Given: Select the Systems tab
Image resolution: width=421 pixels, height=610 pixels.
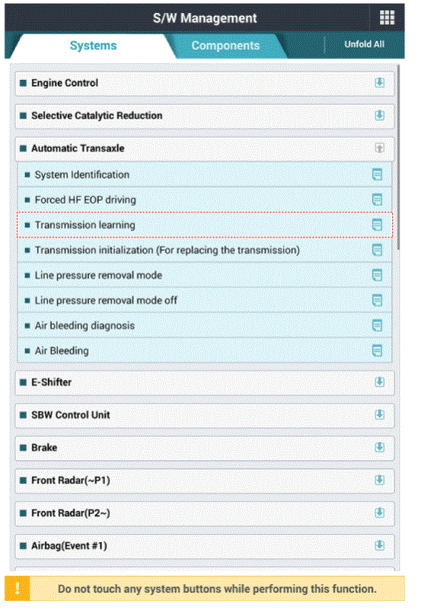Looking at the screenshot, I should [x=94, y=46].
